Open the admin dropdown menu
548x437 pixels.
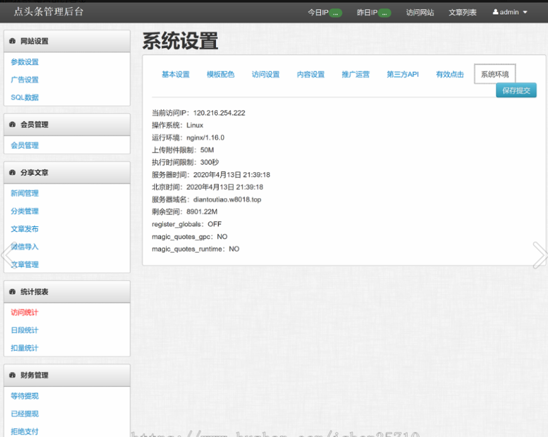(510, 12)
